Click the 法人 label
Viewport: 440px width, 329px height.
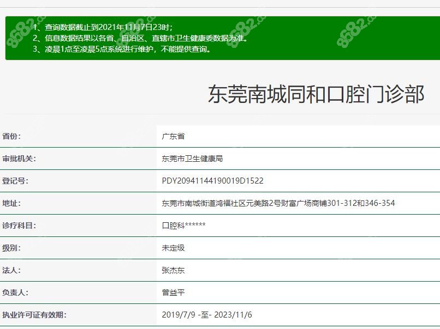(11, 271)
